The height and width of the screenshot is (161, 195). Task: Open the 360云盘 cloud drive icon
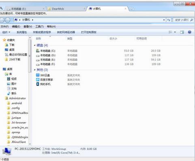[38, 75]
